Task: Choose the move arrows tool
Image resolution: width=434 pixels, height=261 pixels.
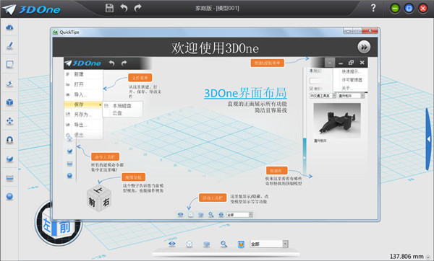Action: pos(9,121)
